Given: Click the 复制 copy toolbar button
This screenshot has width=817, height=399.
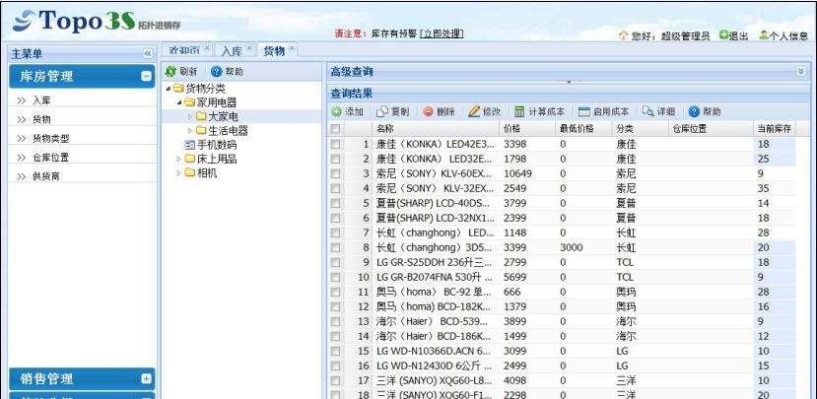Looking at the screenshot, I should pos(393,111).
